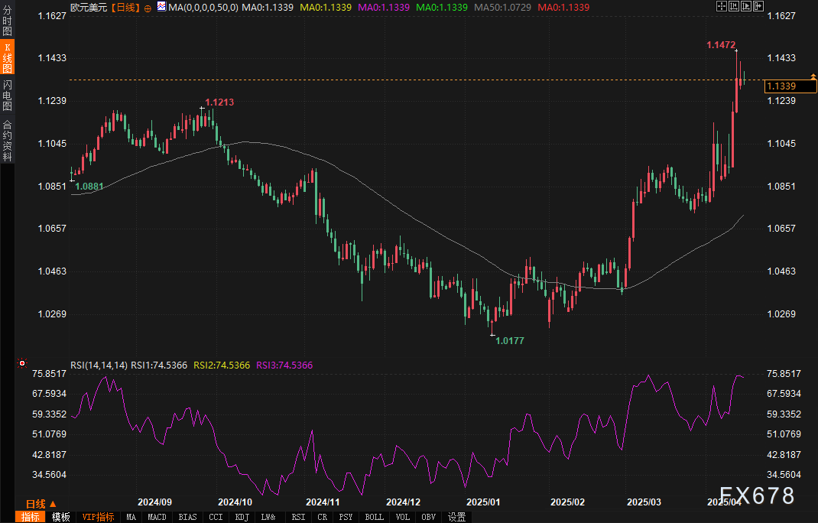Click the orange circle icon beside 日线
Image resolution: width=818 pixels, height=523 pixels.
click(x=148, y=8)
